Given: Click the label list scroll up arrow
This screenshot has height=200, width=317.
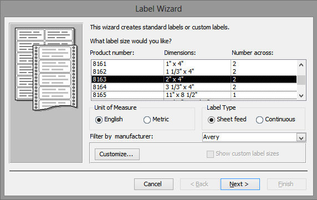Looking at the screenshot, I should 301,65.
